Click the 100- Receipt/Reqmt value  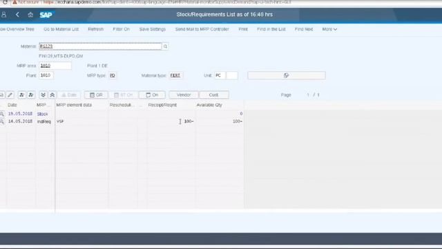point(189,121)
